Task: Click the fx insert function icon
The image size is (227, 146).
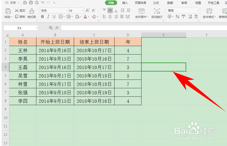Action: click(57, 28)
